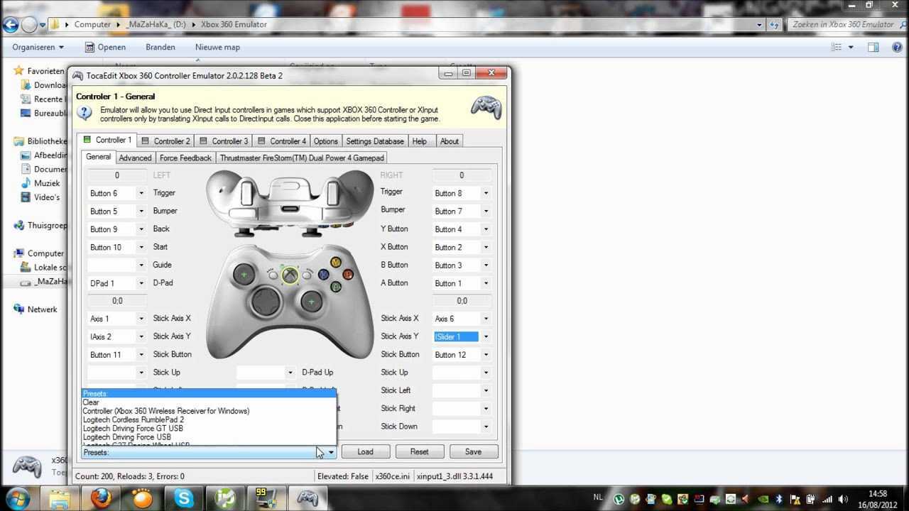Viewport: 909px width, 511px height.
Task: Click the Save button
Action: pos(473,451)
